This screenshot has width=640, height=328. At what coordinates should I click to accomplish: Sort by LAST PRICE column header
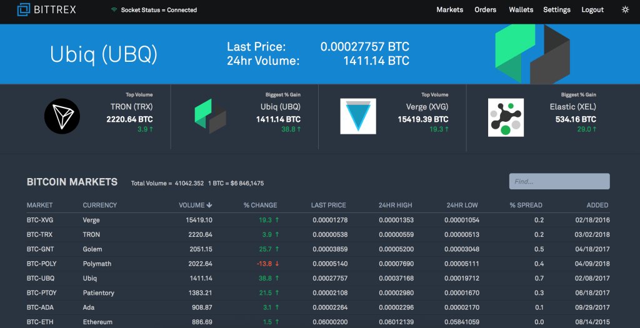[329, 205]
